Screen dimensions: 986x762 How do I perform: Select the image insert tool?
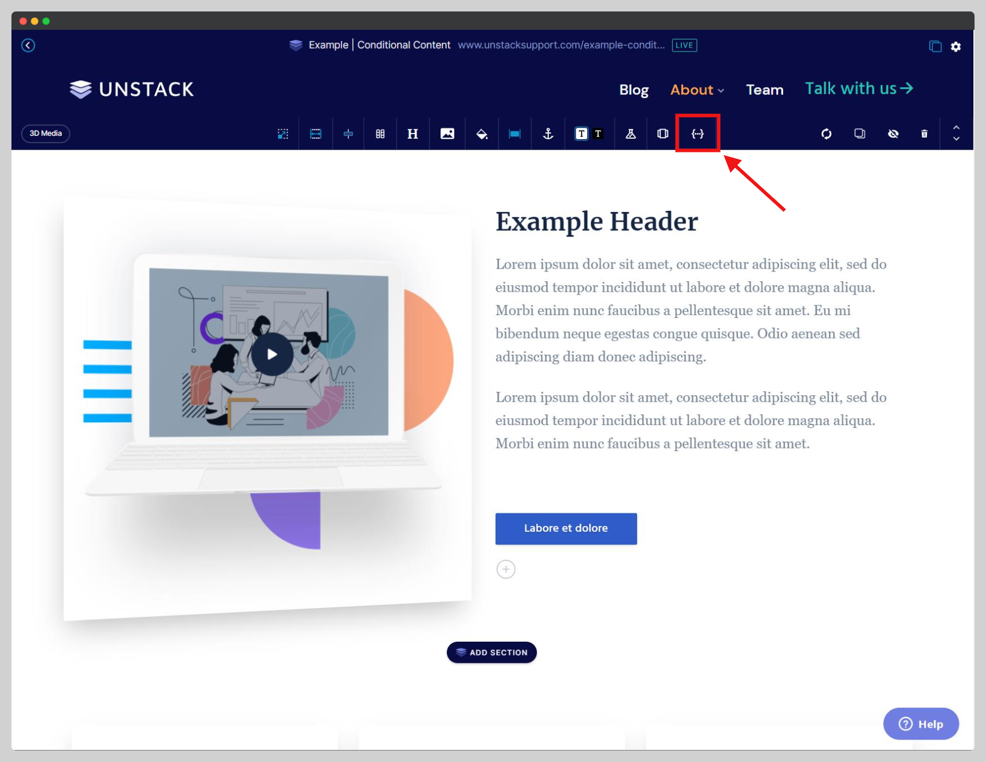click(x=447, y=133)
